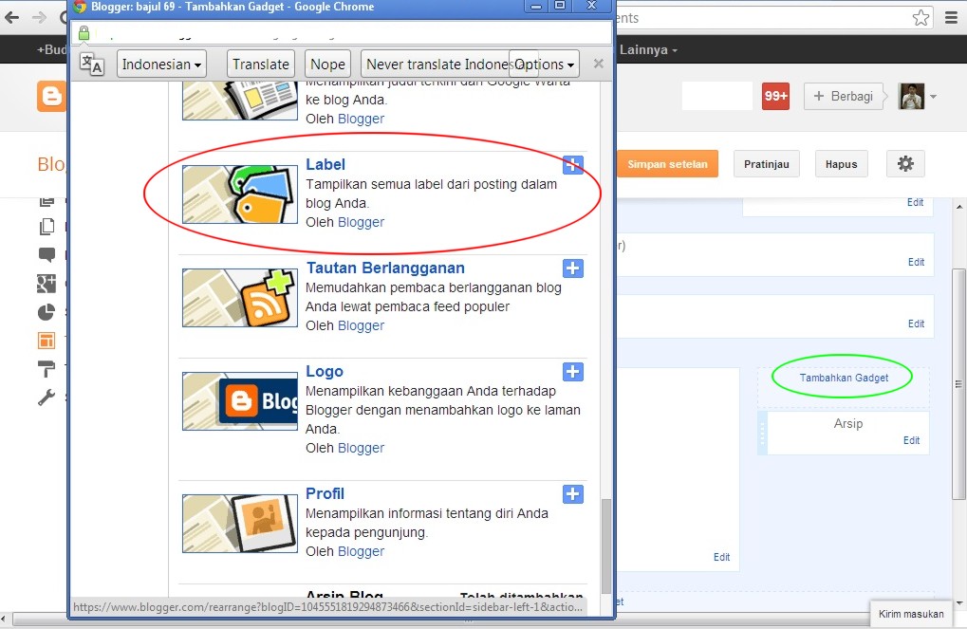The image size is (967, 629).
Task: Open the profile avatar menu
Action: tap(912, 96)
